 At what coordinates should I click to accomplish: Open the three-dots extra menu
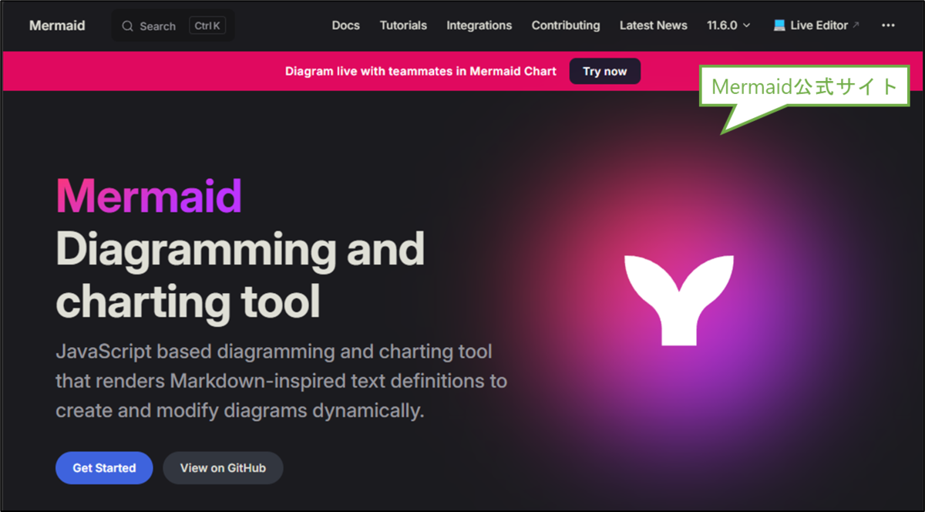pos(888,25)
